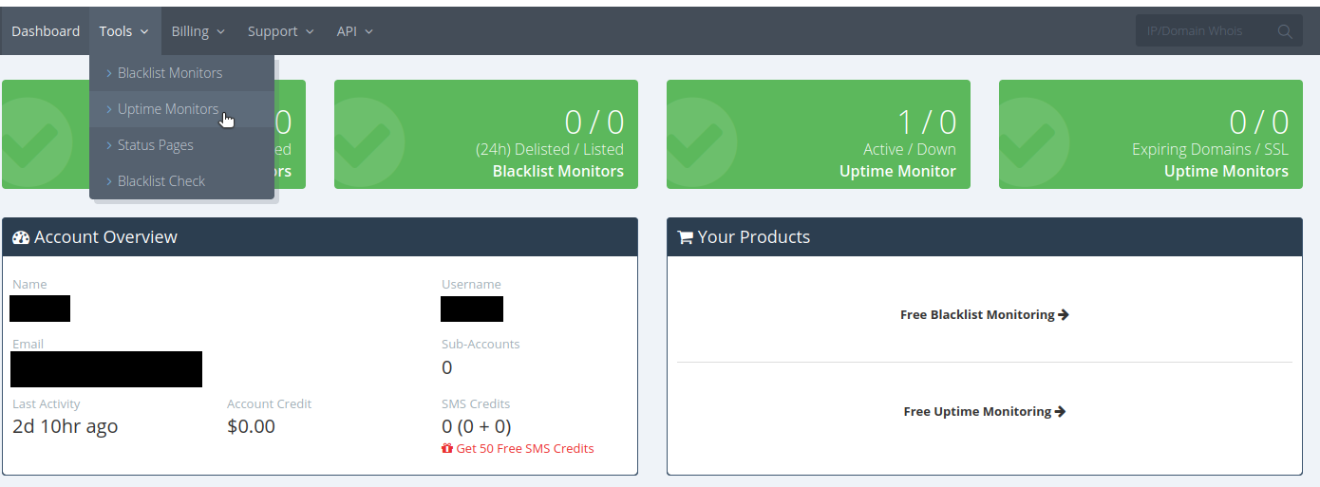This screenshot has height=487, width=1320.
Task: Click the gift icon beside free SMS credits
Action: pos(447,448)
